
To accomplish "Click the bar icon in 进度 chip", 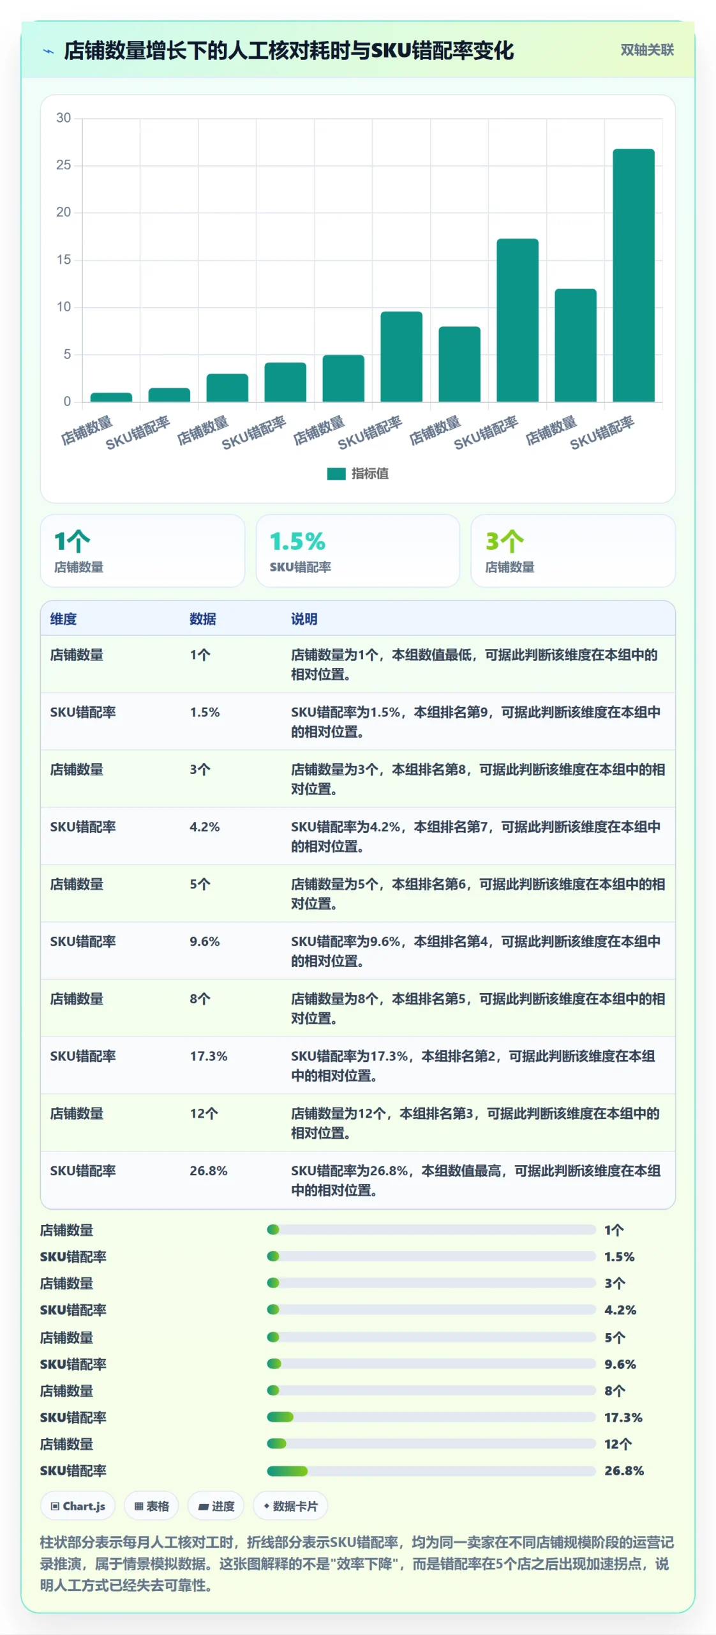I will click(x=203, y=1506).
